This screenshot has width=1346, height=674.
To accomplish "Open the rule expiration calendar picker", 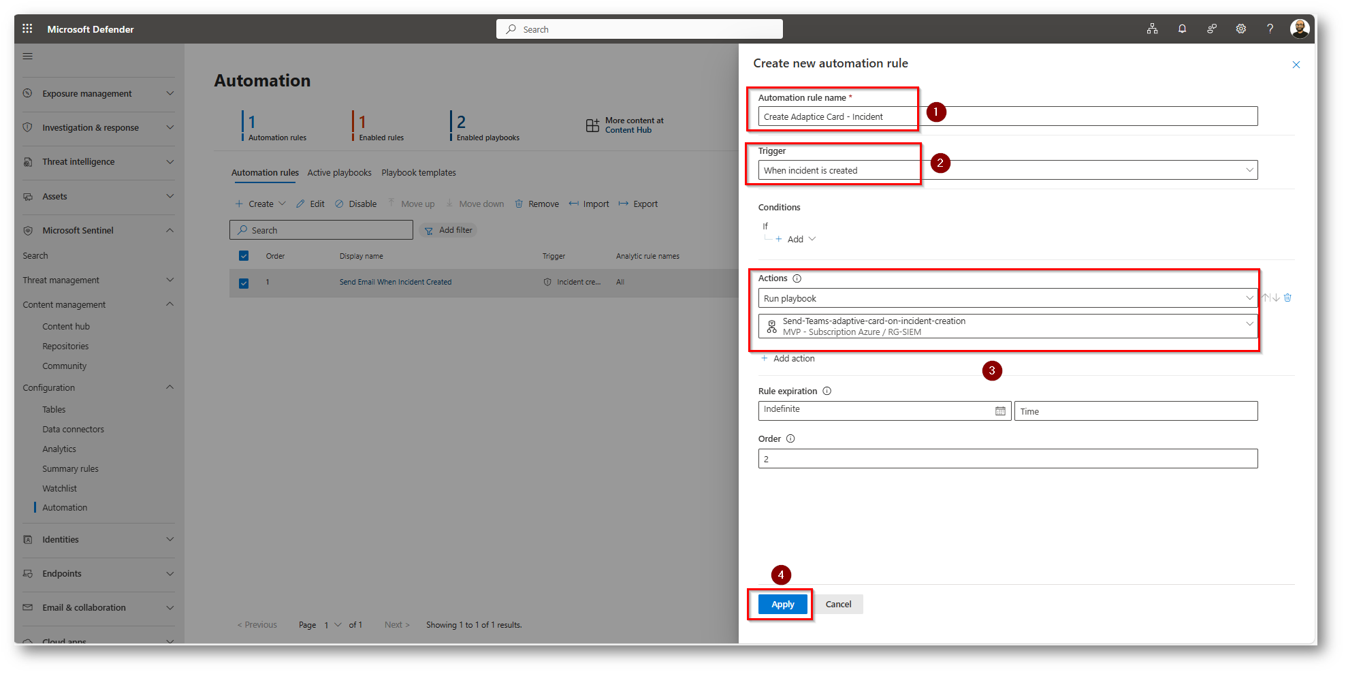I will click(x=1000, y=411).
